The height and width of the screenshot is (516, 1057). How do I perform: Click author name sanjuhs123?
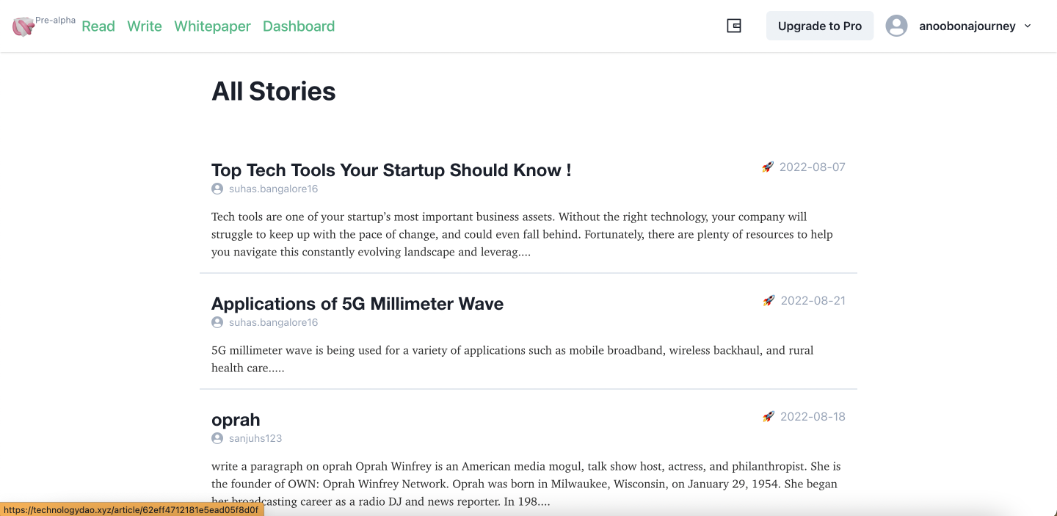255,438
